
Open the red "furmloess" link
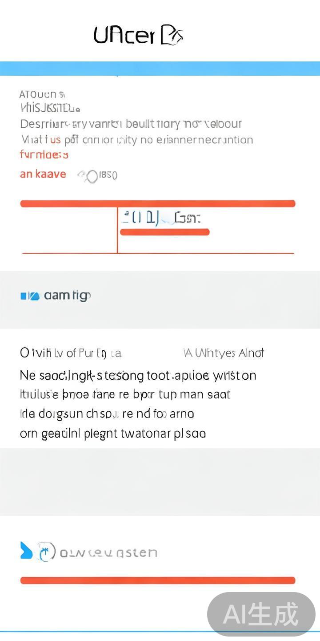pos(44,155)
